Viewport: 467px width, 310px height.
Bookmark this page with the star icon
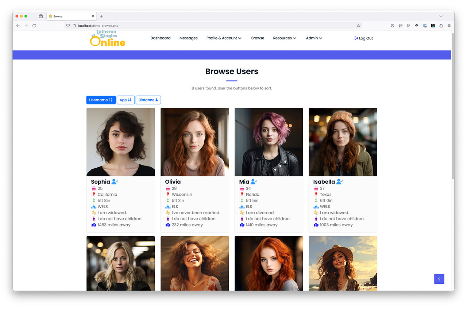(x=359, y=26)
